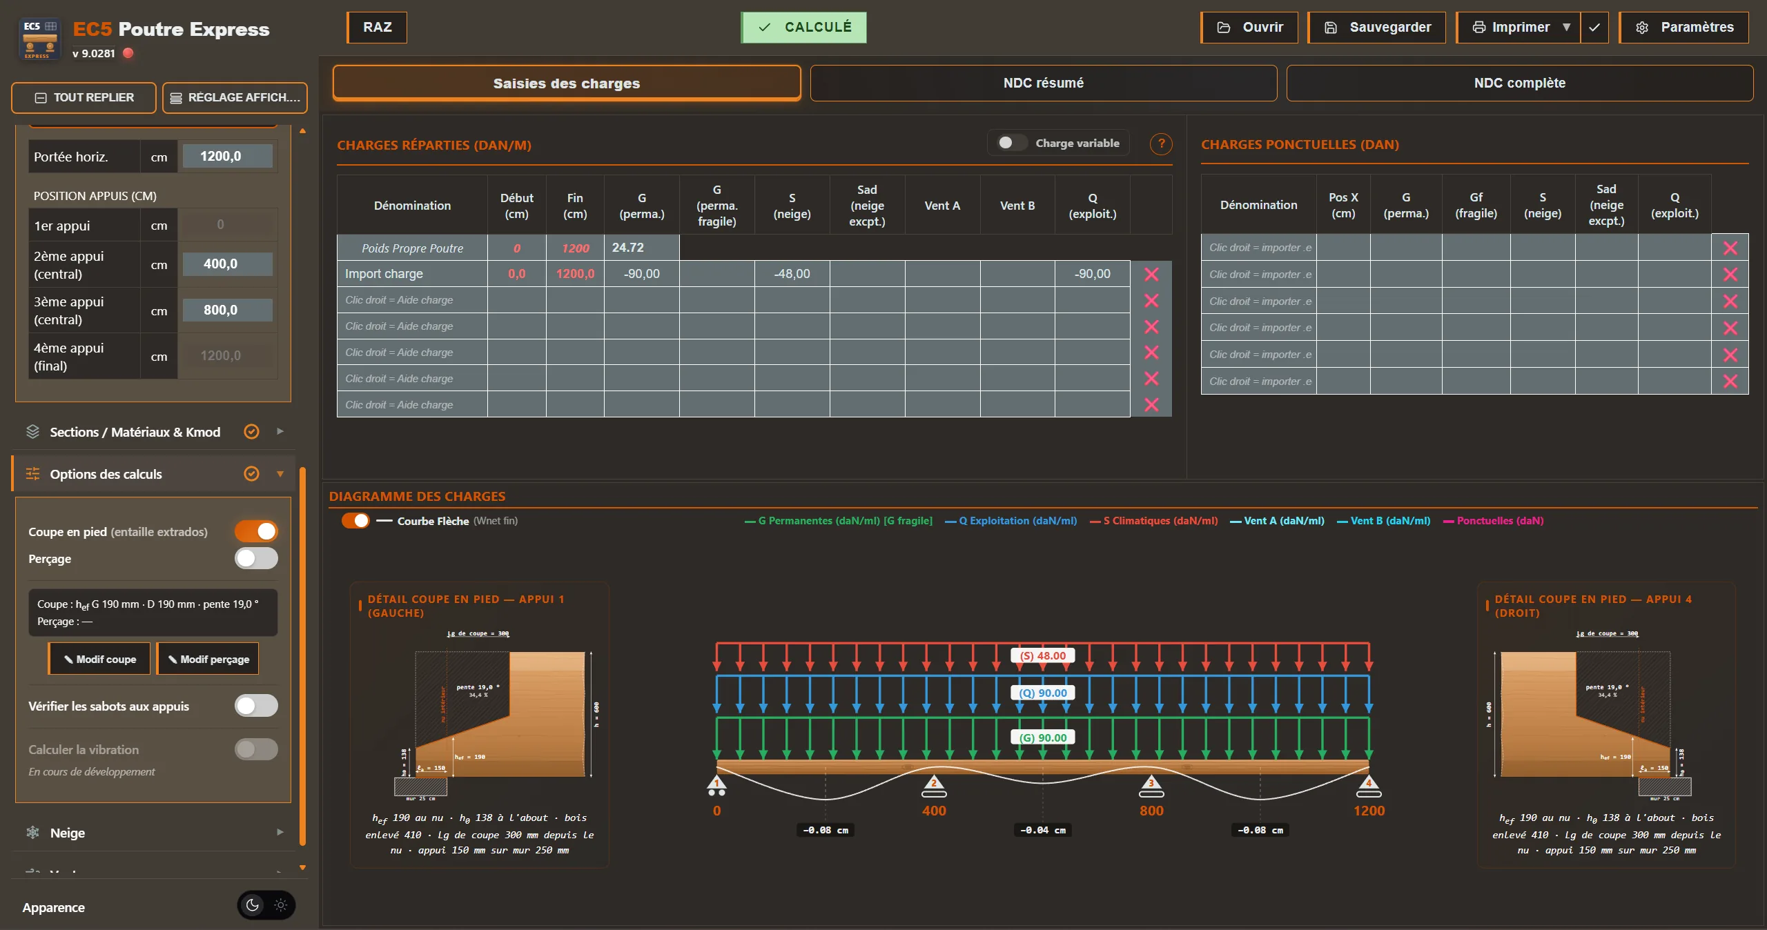Click the G Permanentes legend entry
Image resolution: width=1767 pixels, height=930 pixels.
839,521
